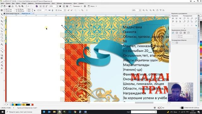
Task: Click the Copy icon in toolbar
Action: tap(20, 6)
